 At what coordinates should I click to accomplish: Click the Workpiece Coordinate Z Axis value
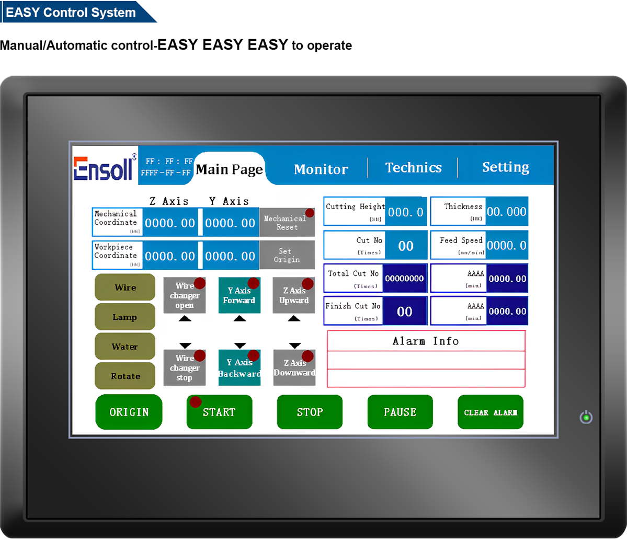click(x=170, y=256)
